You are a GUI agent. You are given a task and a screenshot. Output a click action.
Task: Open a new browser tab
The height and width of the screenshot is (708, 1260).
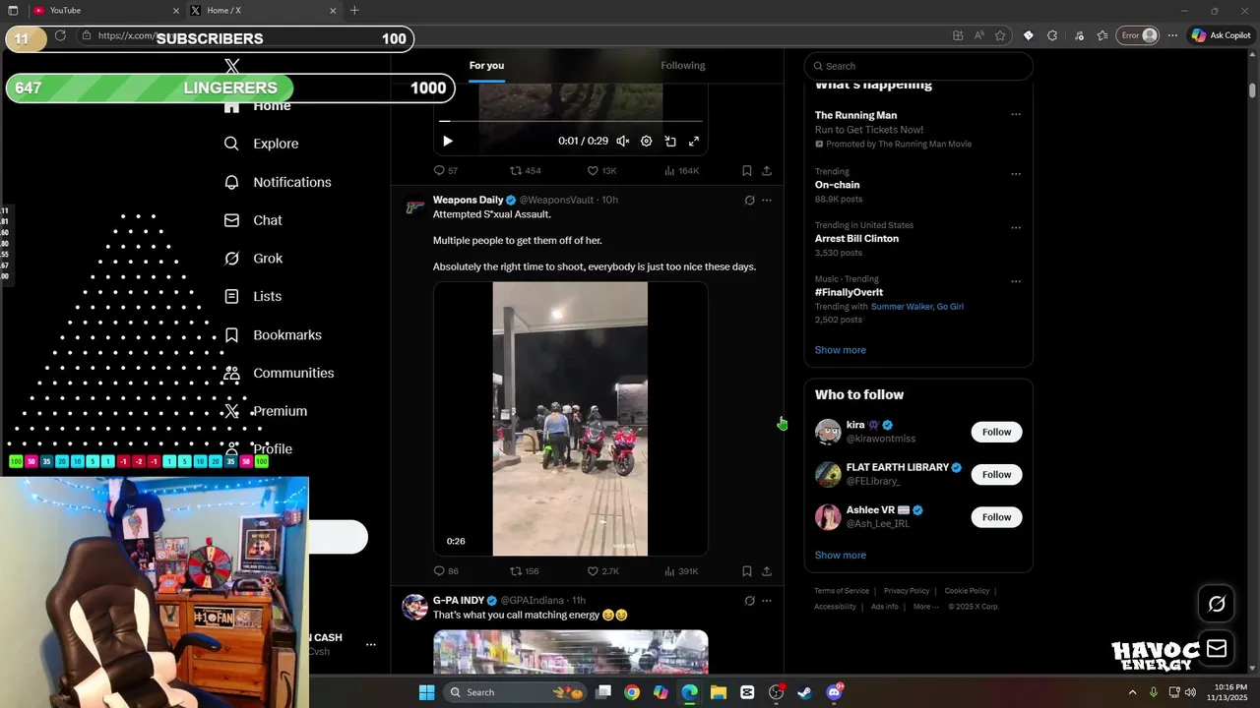354,11
